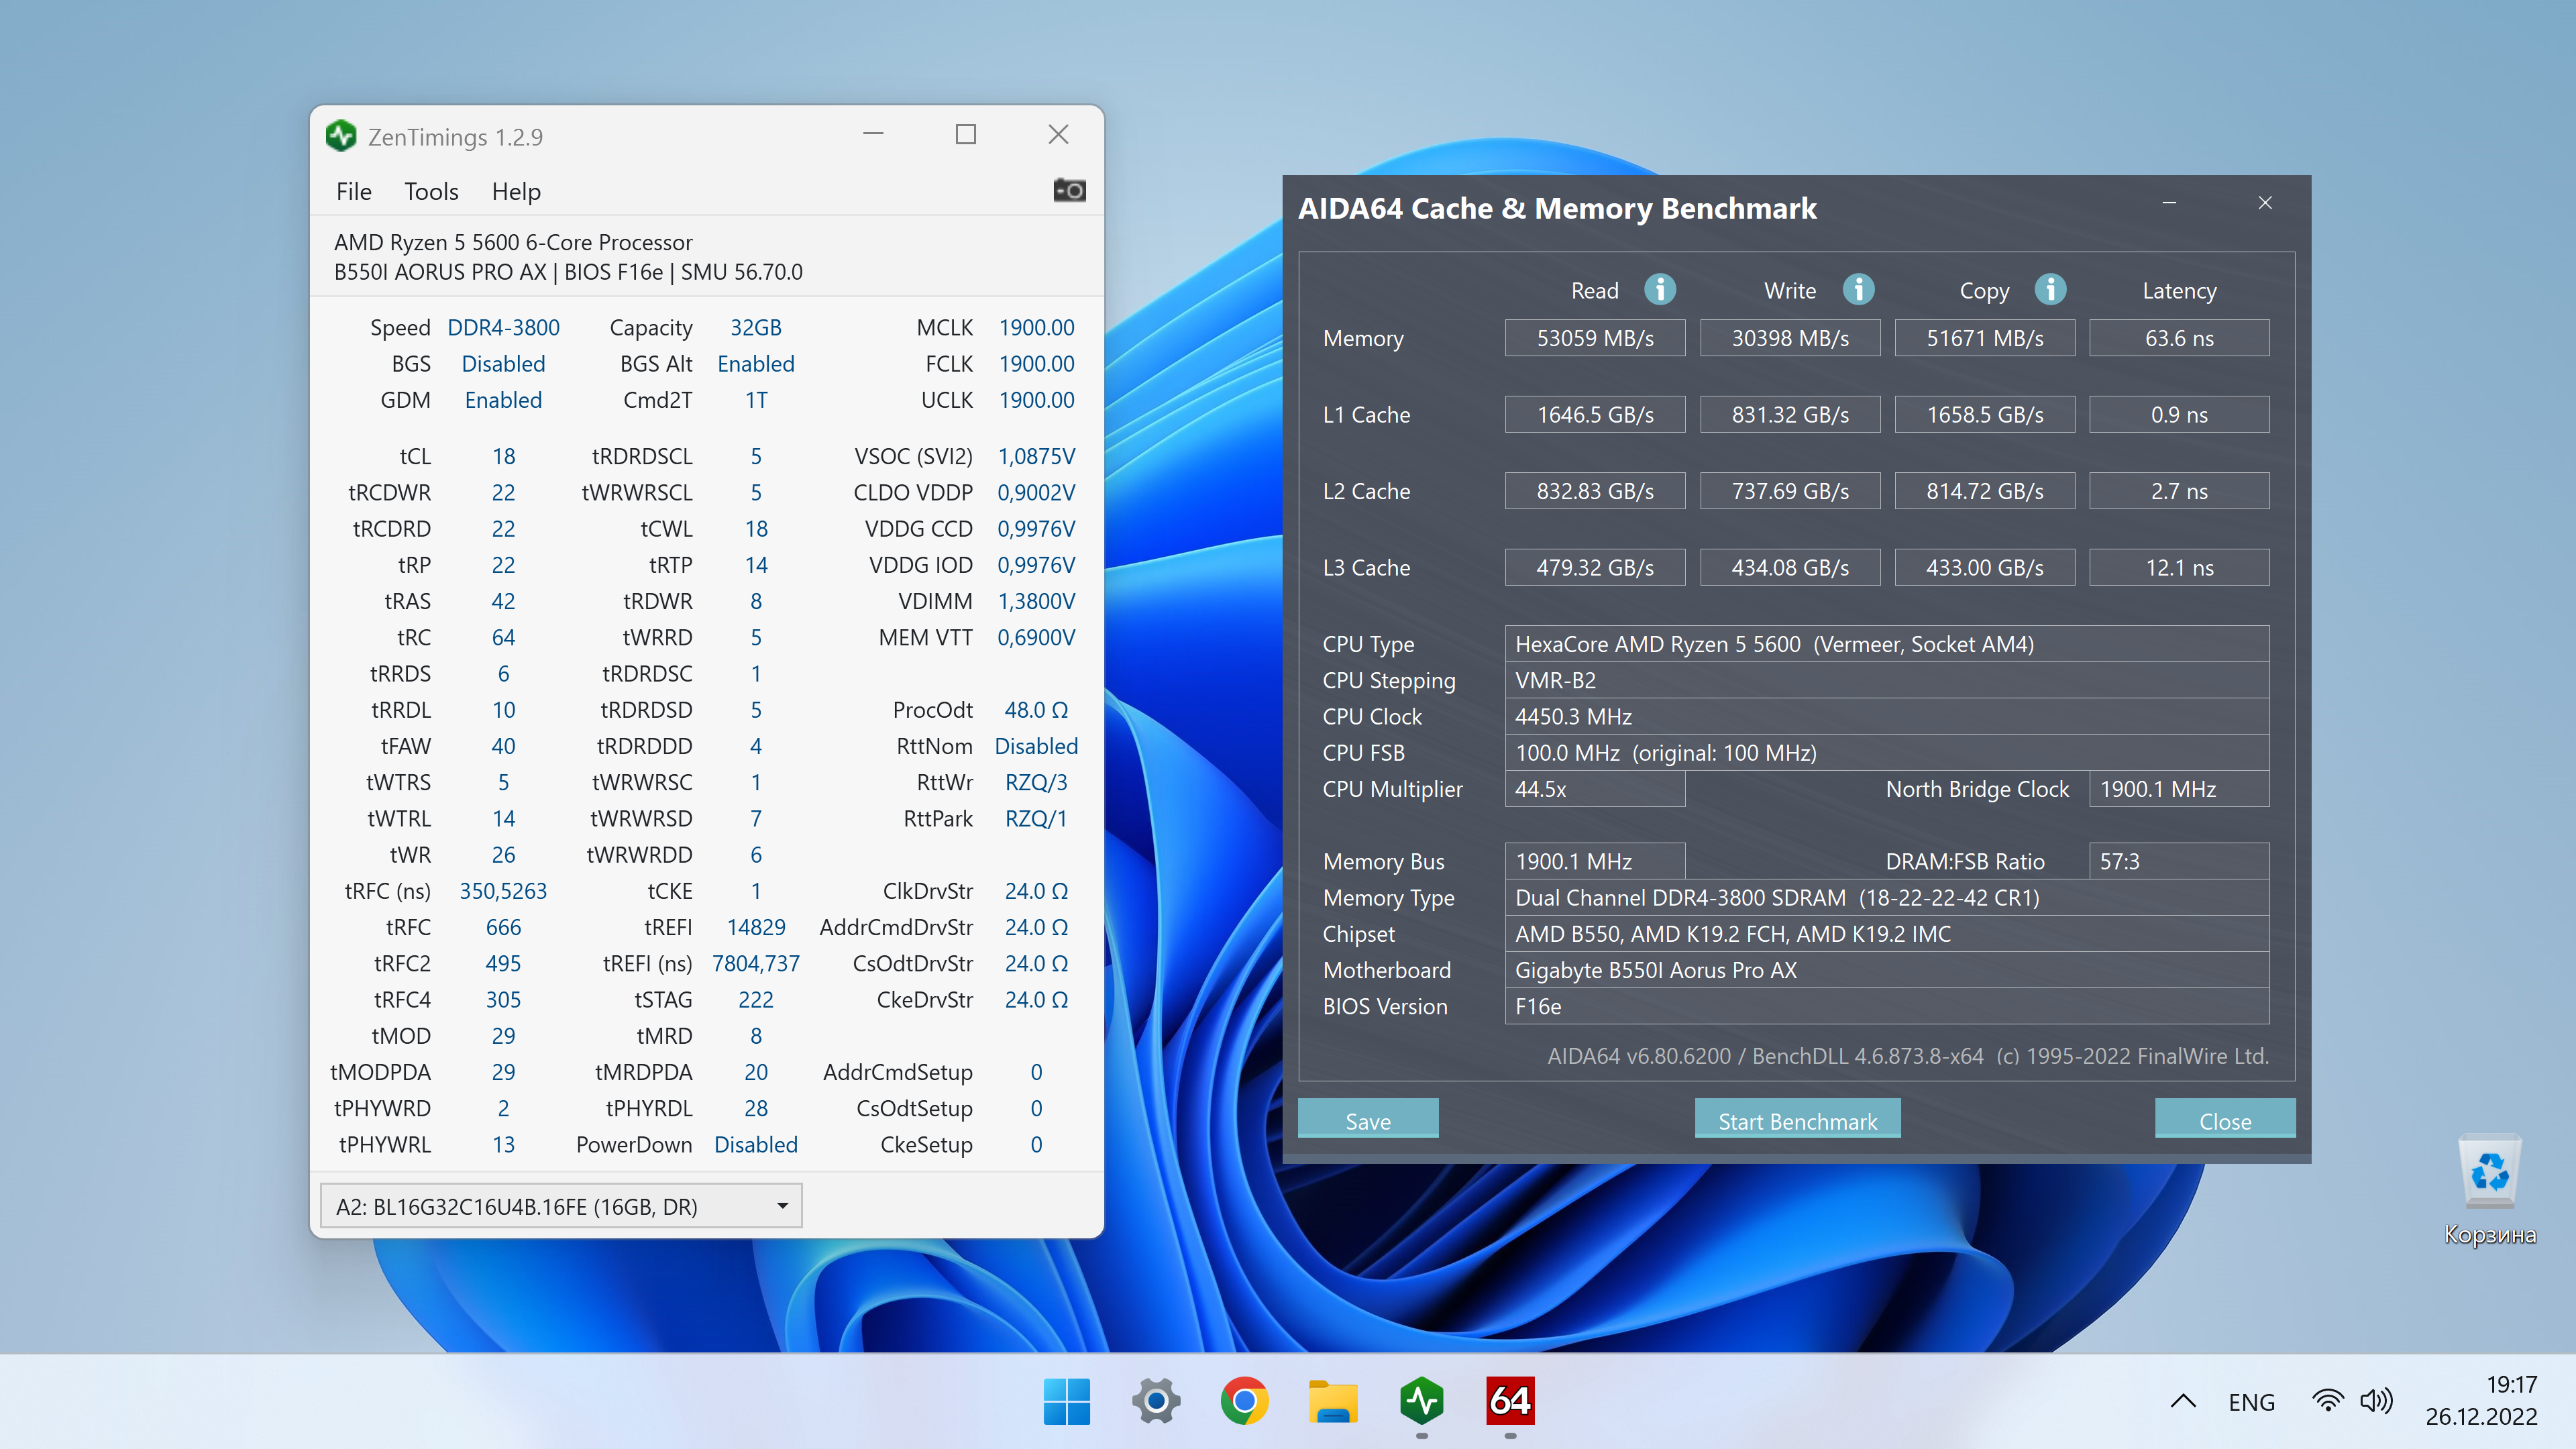
Task: Click the Read column info icon
Action: (1660, 290)
